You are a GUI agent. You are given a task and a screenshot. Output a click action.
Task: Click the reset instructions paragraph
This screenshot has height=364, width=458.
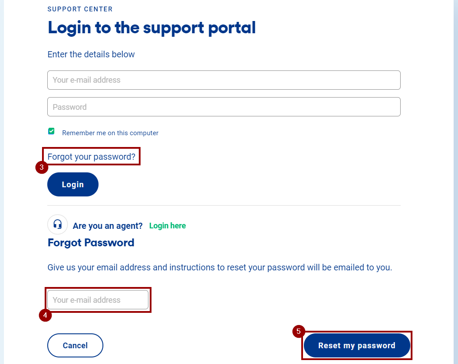click(x=220, y=267)
